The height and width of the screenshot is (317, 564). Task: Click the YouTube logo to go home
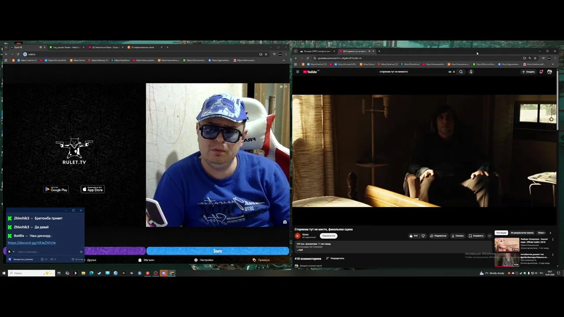(x=310, y=72)
